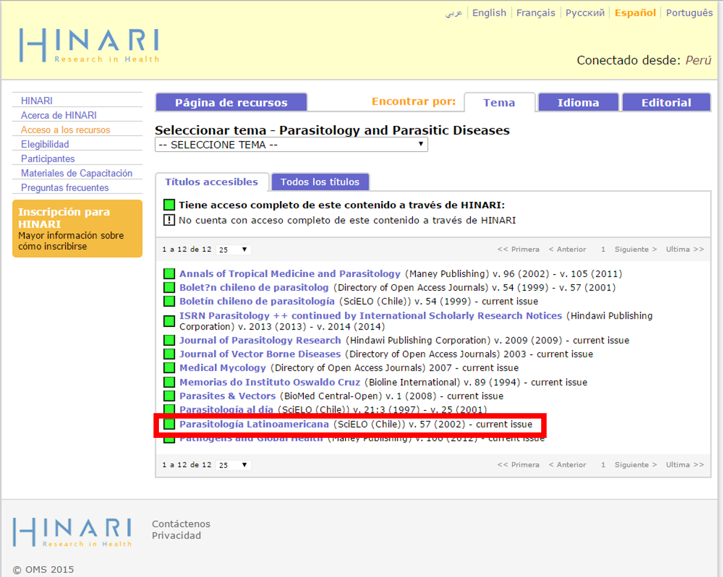The image size is (723, 577).
Task: Open Acceso a los recursos sidebar link
Action: tap(66, 129)
